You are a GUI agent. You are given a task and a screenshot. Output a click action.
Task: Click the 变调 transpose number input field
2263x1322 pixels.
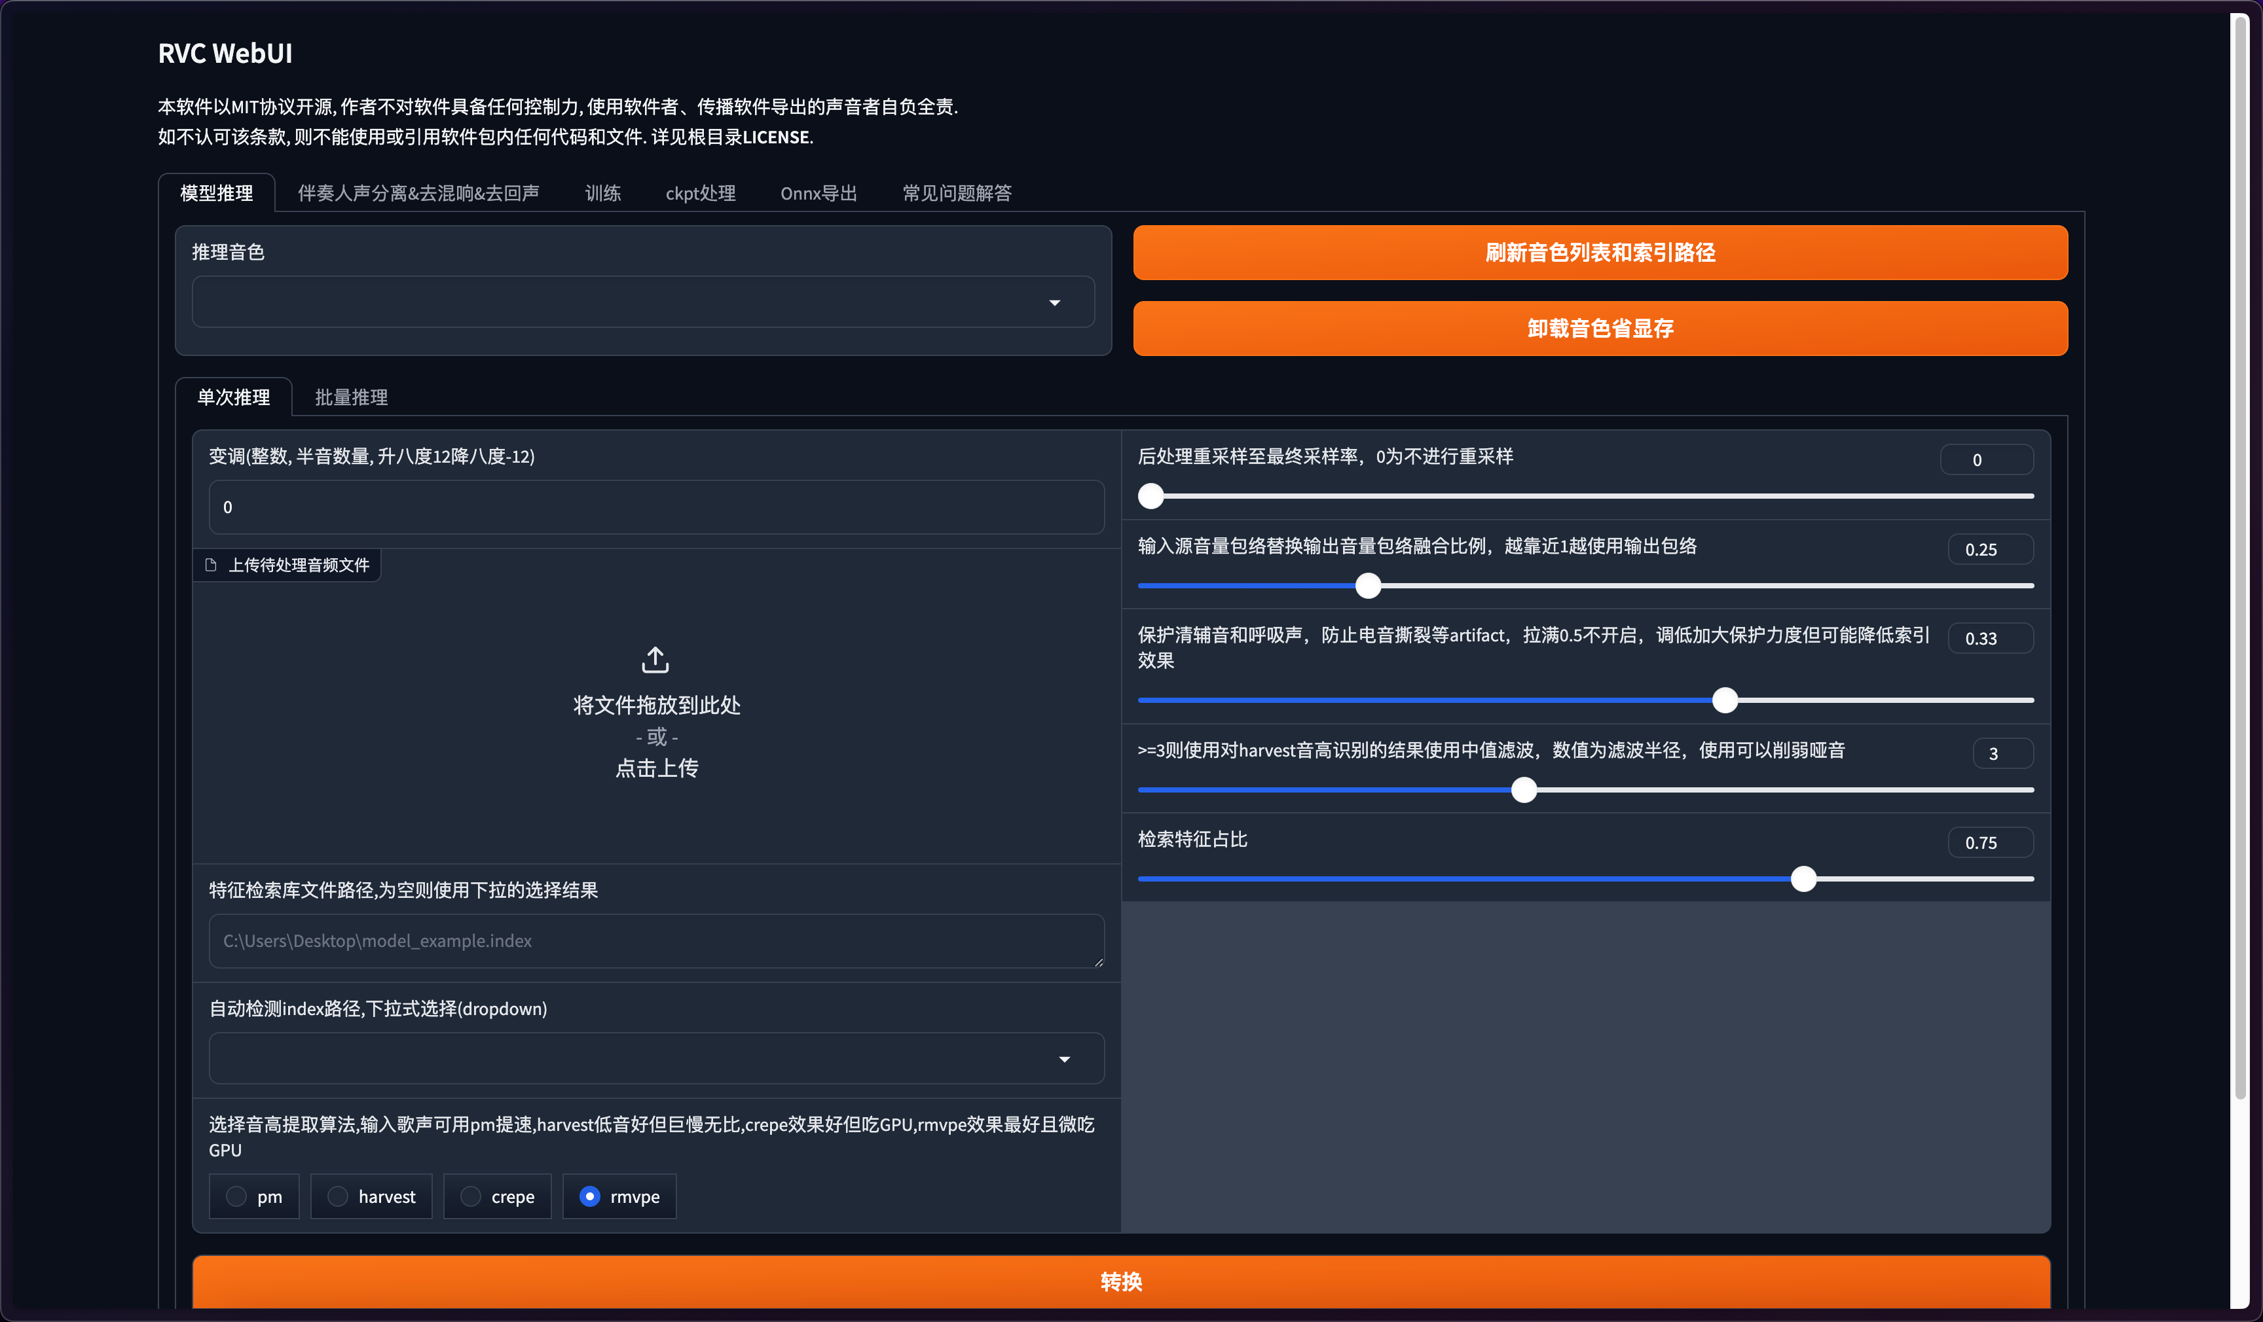click(x=655, y=507)
